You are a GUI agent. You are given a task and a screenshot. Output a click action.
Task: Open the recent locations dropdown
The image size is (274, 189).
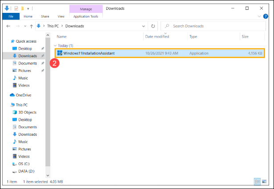click(25, 26)
